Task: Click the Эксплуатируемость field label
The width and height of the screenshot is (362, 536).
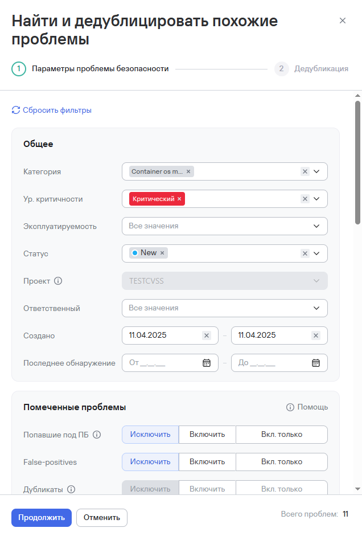Action: pos(60,226)
